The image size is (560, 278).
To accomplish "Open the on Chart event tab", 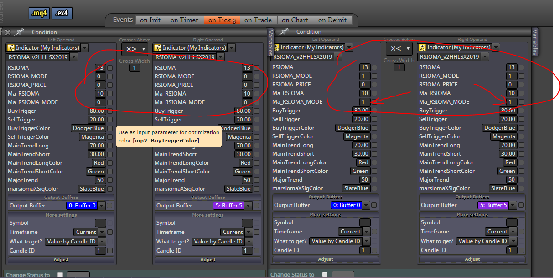I will click(295, 20).
